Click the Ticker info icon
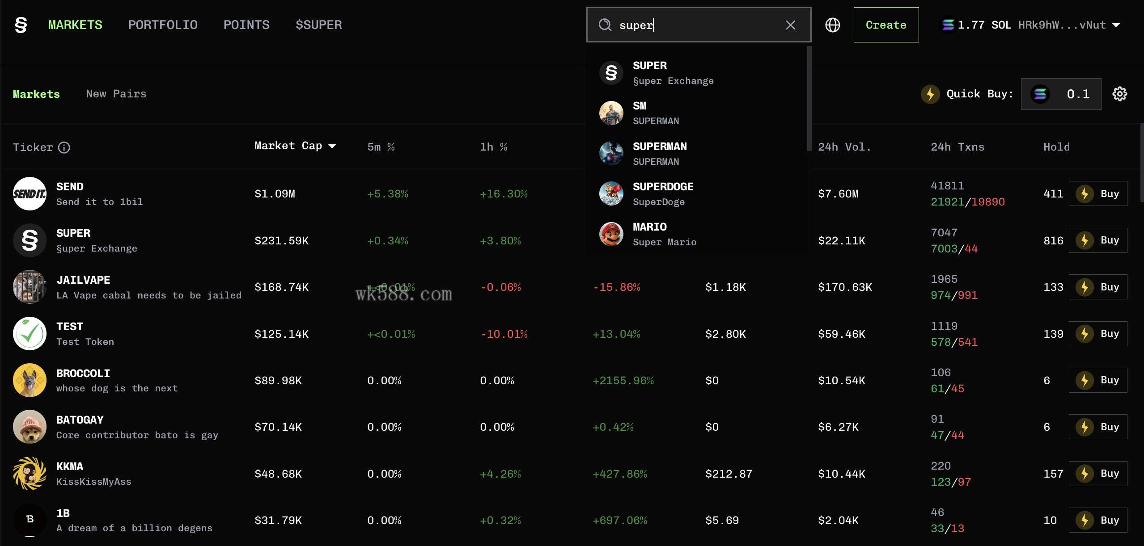This screenshot has width=1144, height=546. [x=64, y=147]
